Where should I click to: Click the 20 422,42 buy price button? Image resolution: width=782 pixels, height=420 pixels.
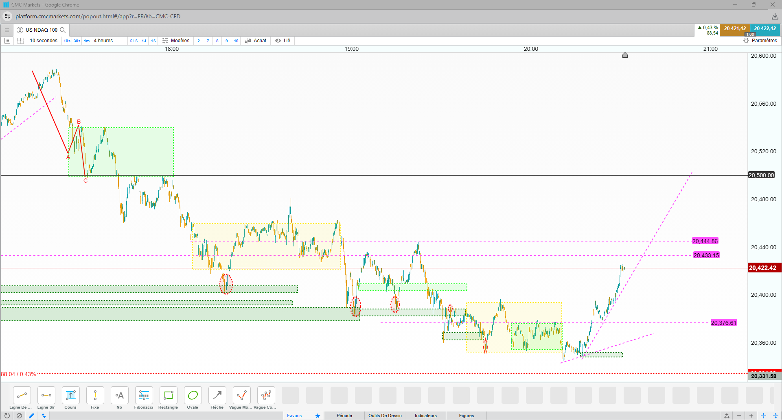click(x=765, y=29)
